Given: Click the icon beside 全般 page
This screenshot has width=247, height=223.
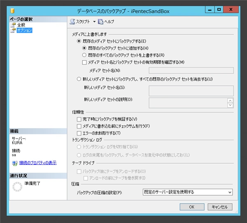Looking at the screenshot, I should (x=13, y=25).
